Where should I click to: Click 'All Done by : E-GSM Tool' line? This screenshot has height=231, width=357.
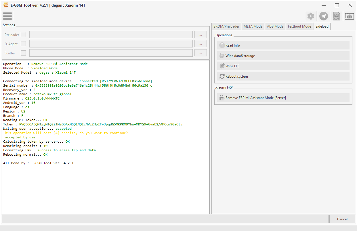(x=38, y=163)
